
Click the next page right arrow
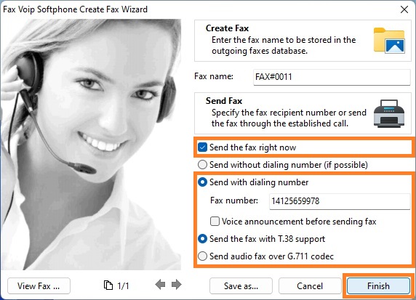point(177,285)
